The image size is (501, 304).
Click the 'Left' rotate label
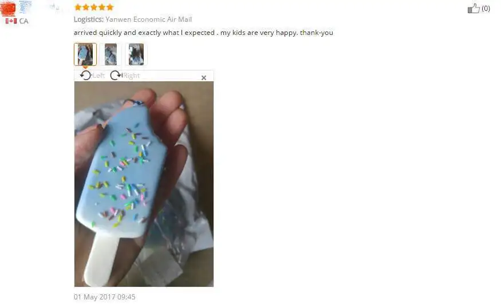pos(98,76)
